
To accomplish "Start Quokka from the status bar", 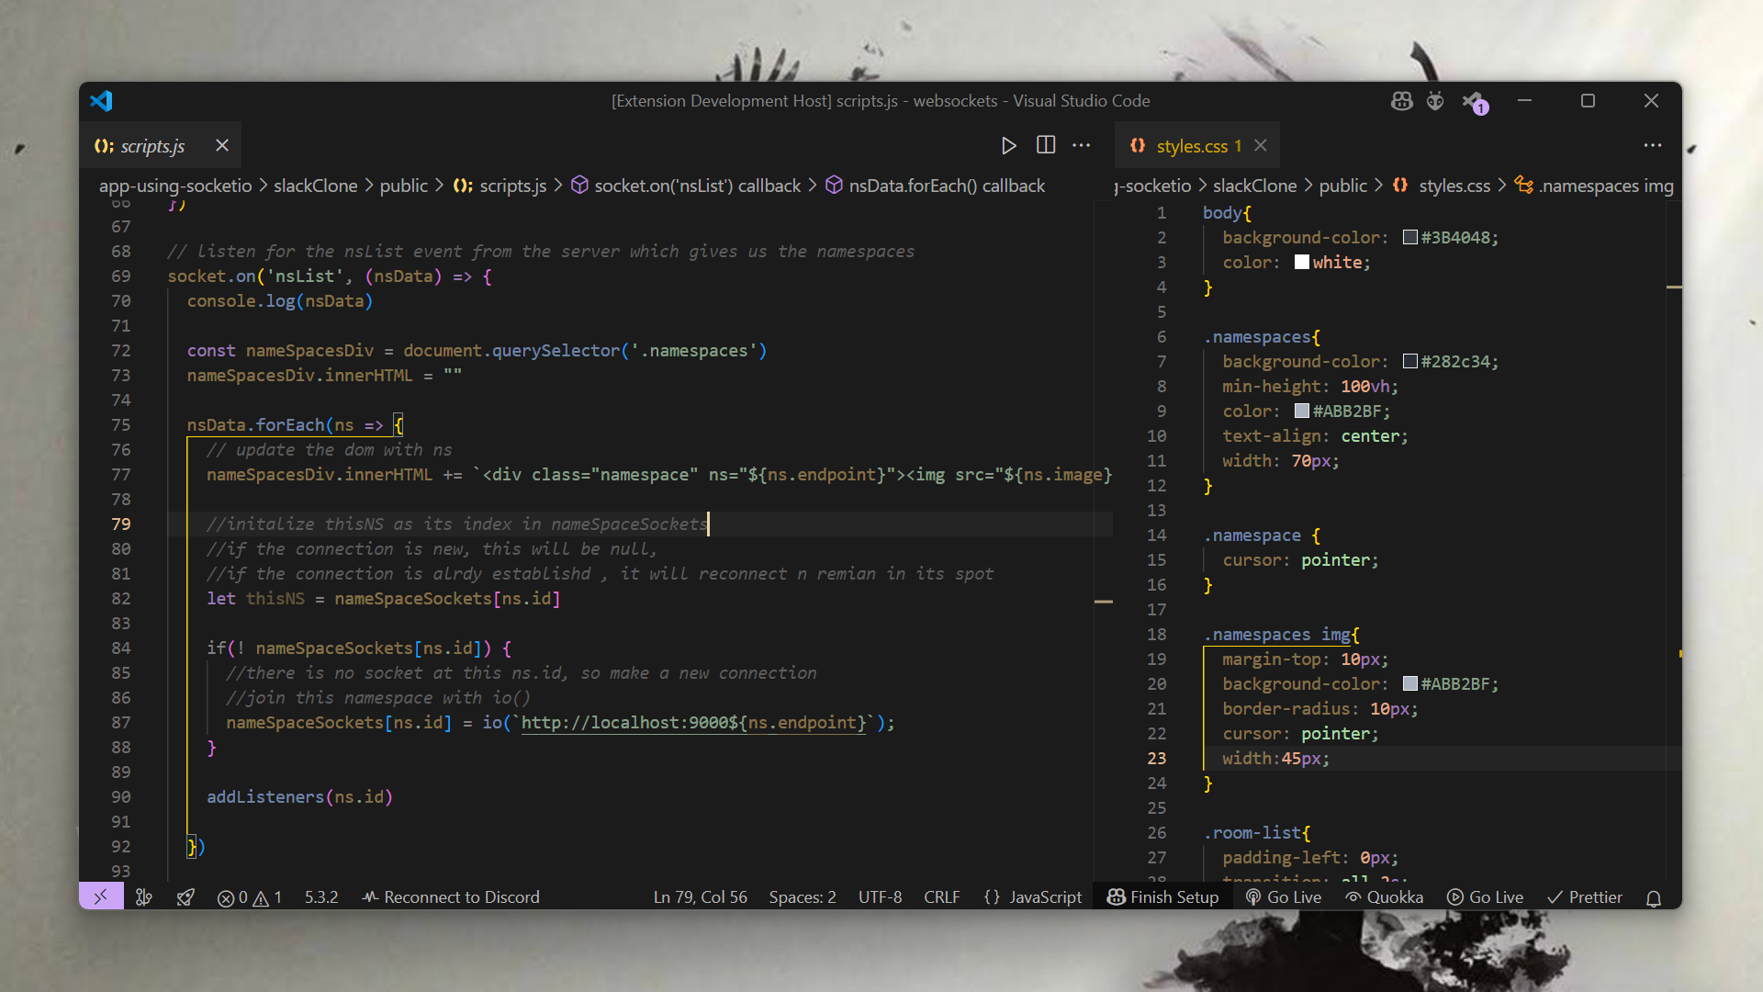I will click(1385, 897).
